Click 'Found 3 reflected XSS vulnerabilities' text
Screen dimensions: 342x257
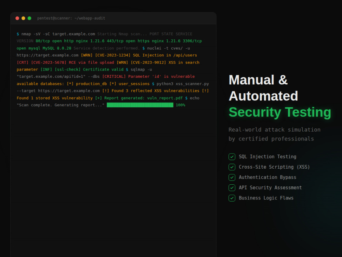tap(155, 91)
